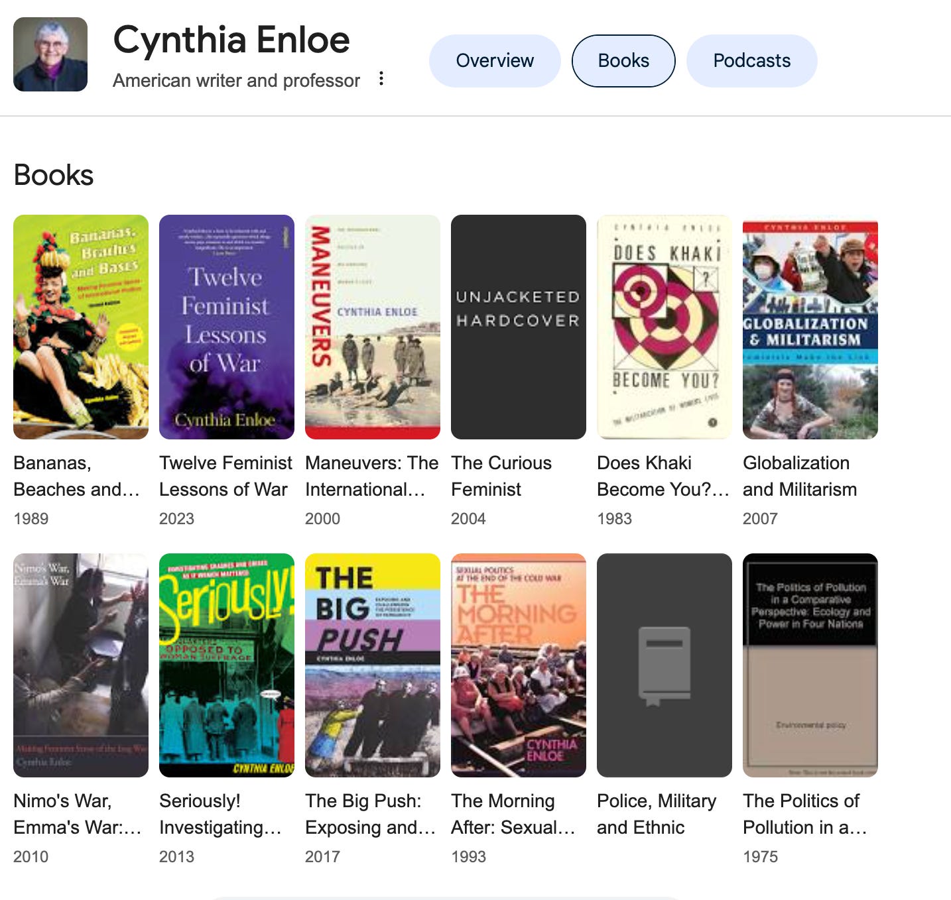Click the 'Cynthia Enloe' name heading
The image size is (951, 900).
point(231,40)
